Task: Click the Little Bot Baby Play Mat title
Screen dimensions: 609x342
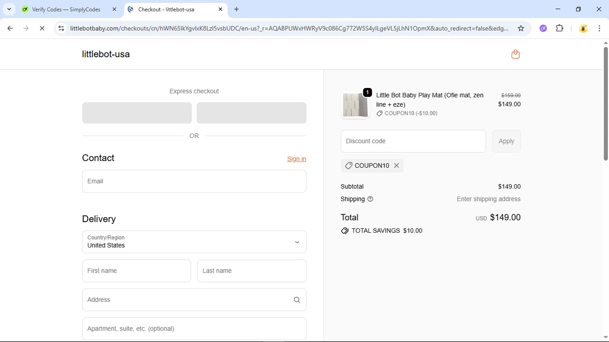Action: 430,100
